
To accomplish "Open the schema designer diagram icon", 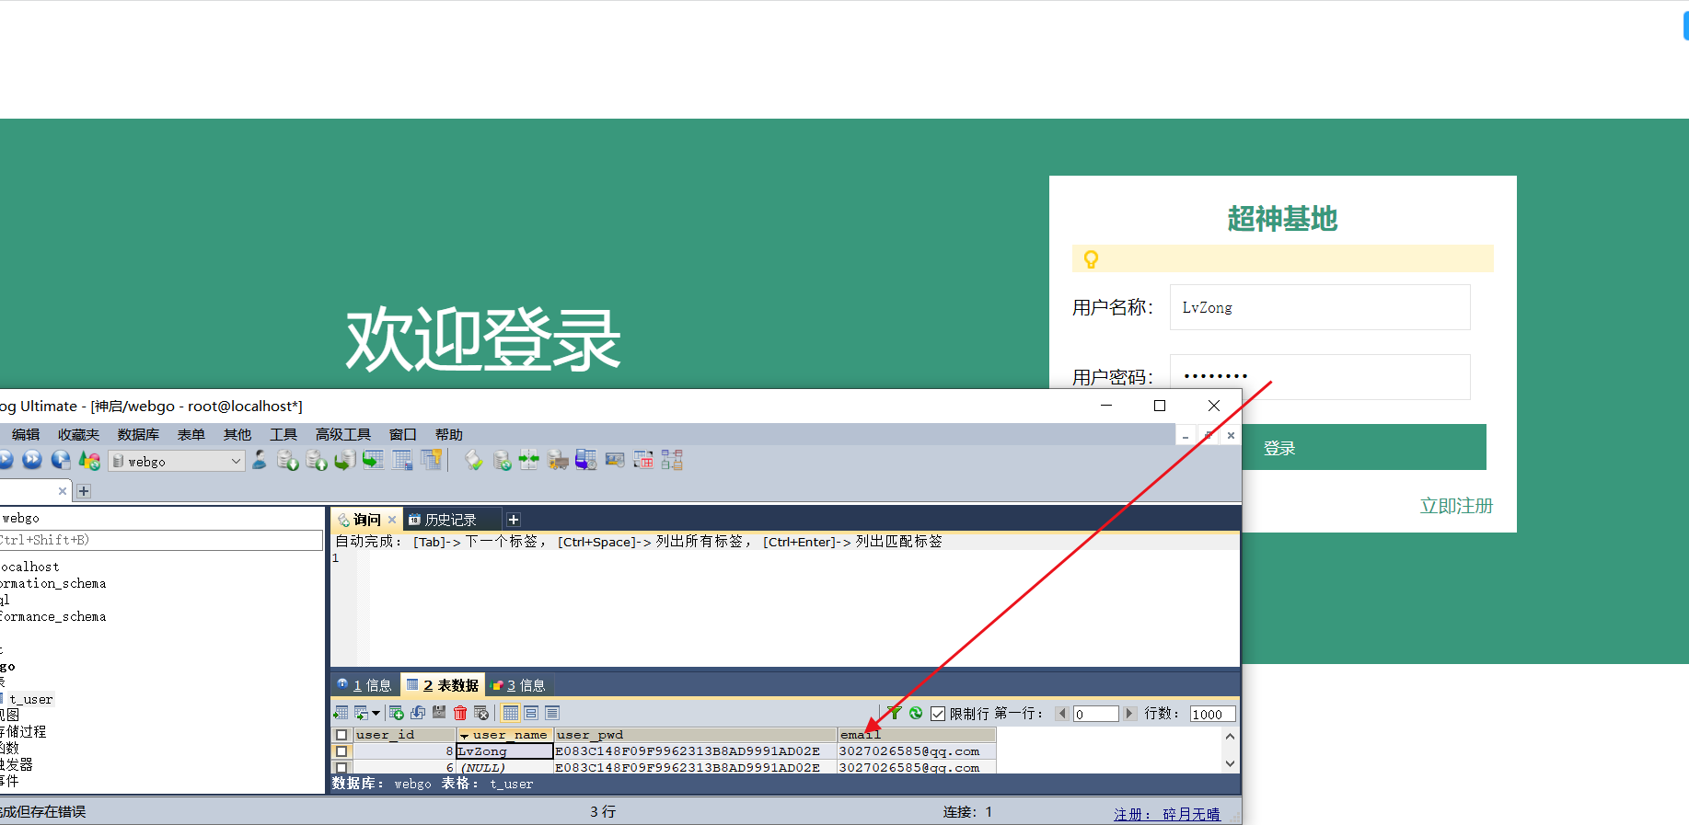I will [x=672, y=460].
